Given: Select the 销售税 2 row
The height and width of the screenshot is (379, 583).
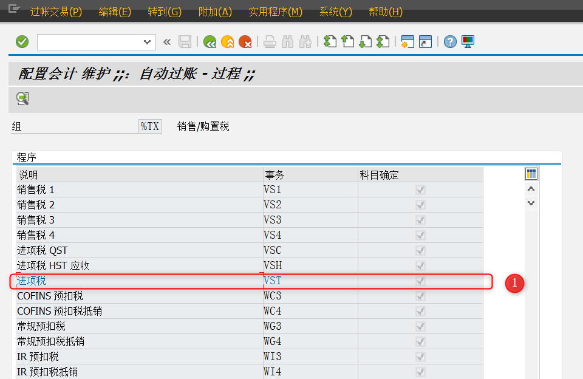Looking at the screenshot, I should coord(250,205).
